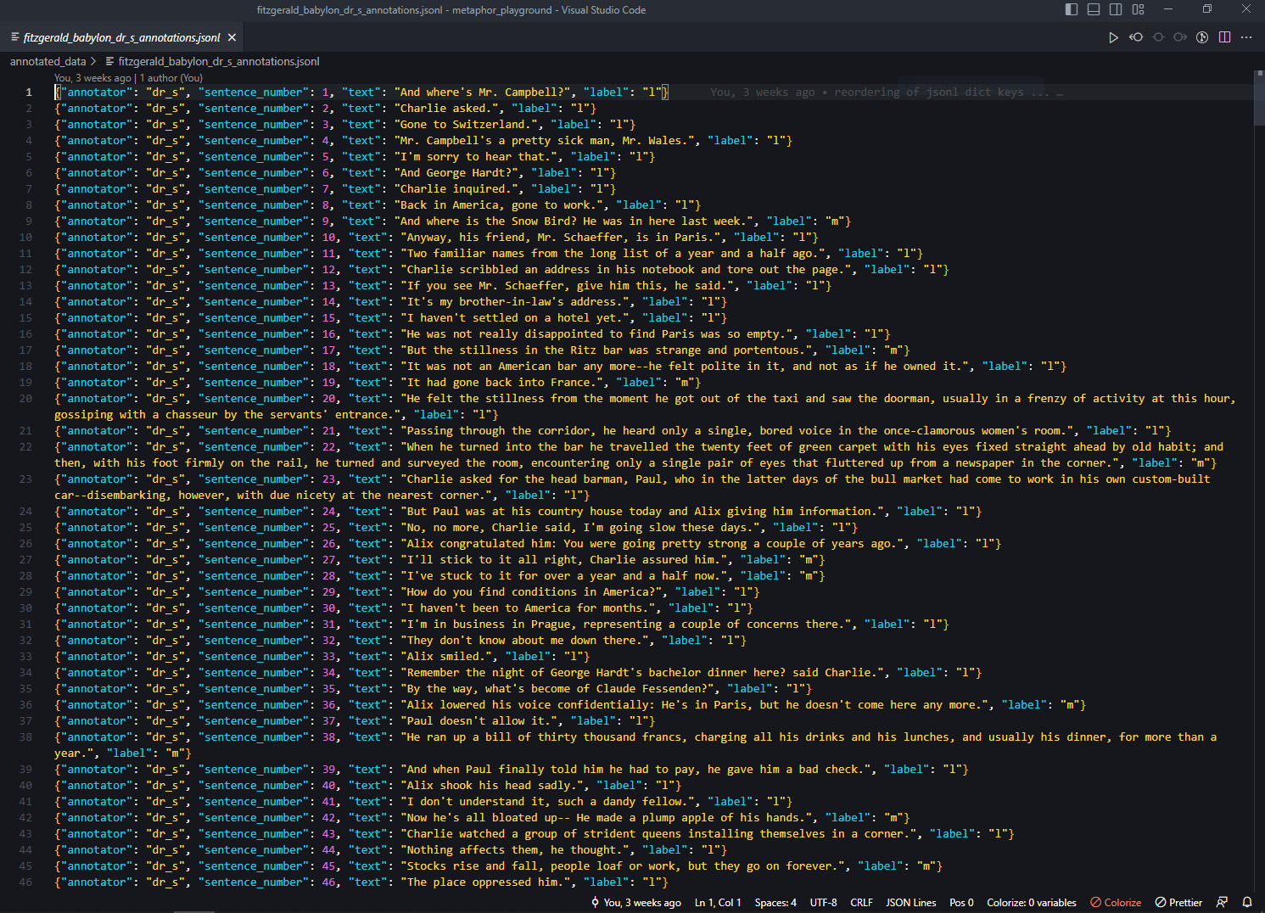Click the text "I haven't settled on a hotel yet."
Viewport: 1265px width, 913px height.
[515, 318]
